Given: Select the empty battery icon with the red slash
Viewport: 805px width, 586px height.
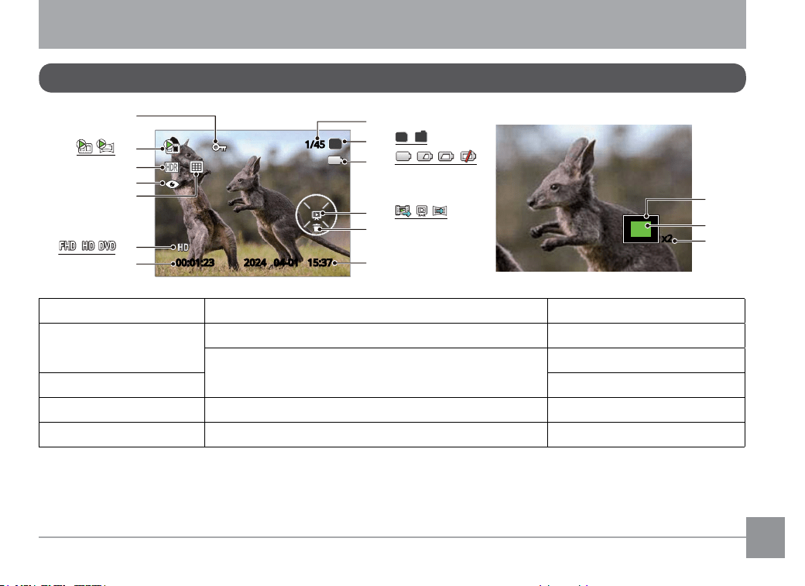Looking at the screenshot, I should pos(468,156).
